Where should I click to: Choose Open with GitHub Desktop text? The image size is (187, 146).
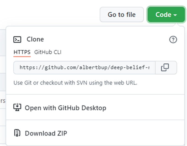[65, 108]
